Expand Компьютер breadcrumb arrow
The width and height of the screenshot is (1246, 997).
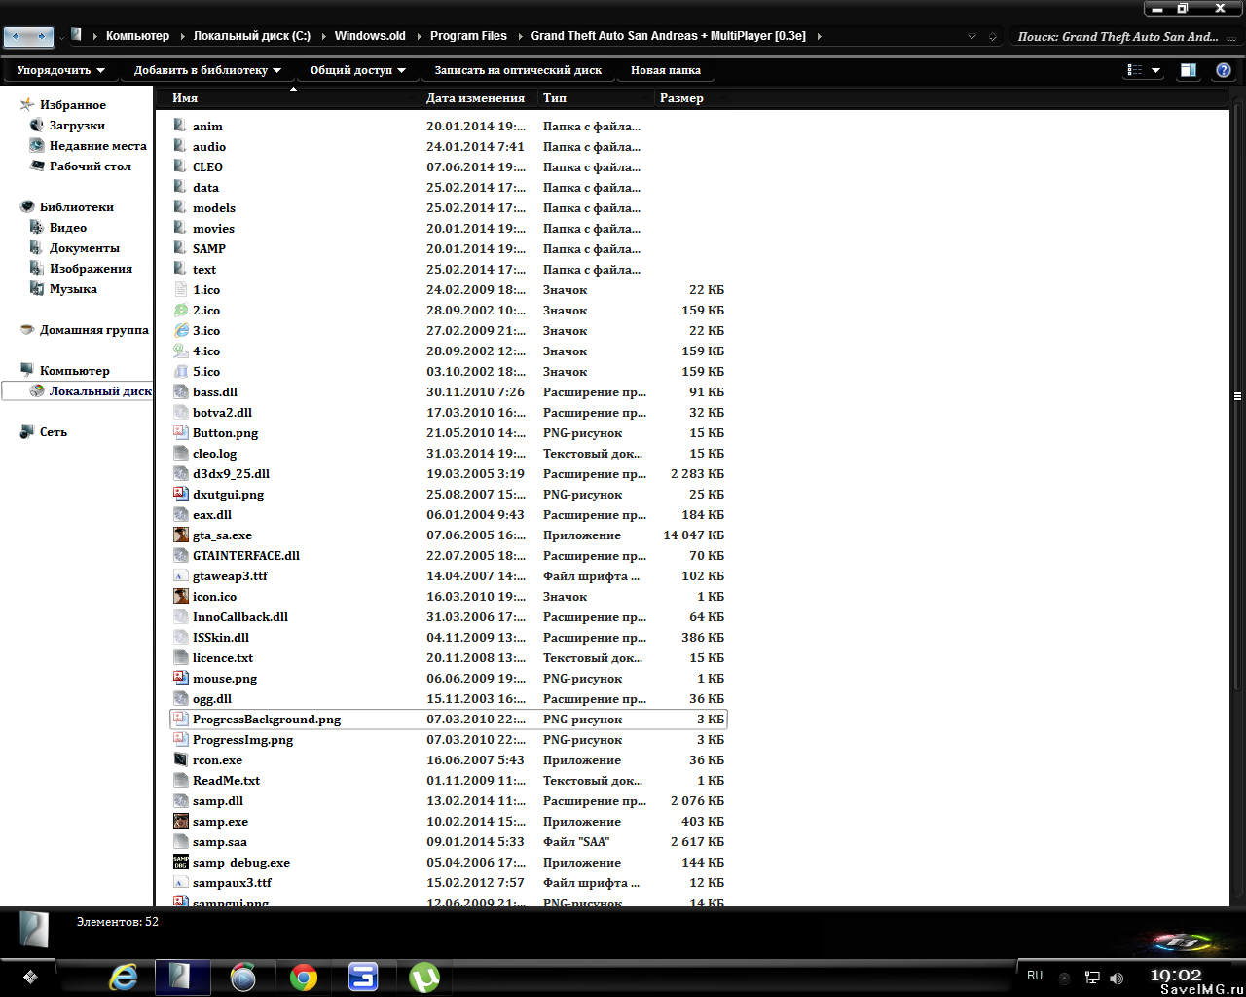[181, 36]
